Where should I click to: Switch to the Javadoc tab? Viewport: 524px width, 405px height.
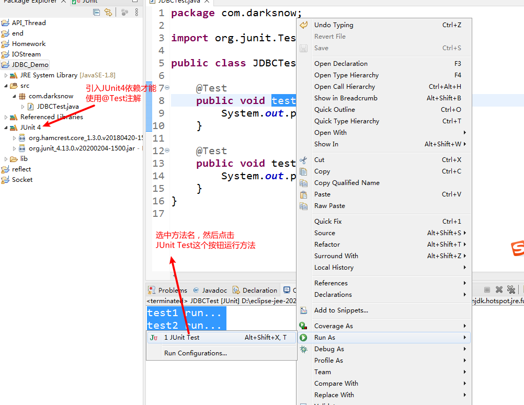(210, 290)
